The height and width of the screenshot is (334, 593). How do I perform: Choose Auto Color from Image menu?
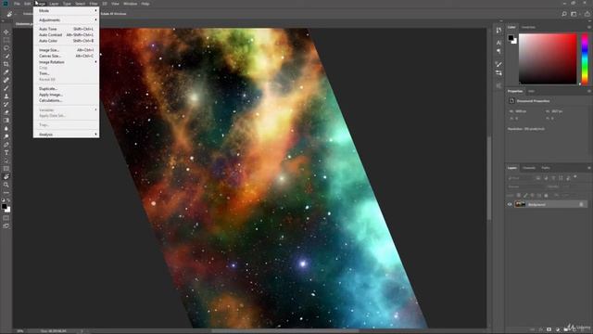pos(66,41)
